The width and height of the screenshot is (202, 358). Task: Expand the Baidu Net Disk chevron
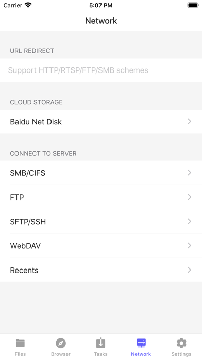tap(189, 121)
